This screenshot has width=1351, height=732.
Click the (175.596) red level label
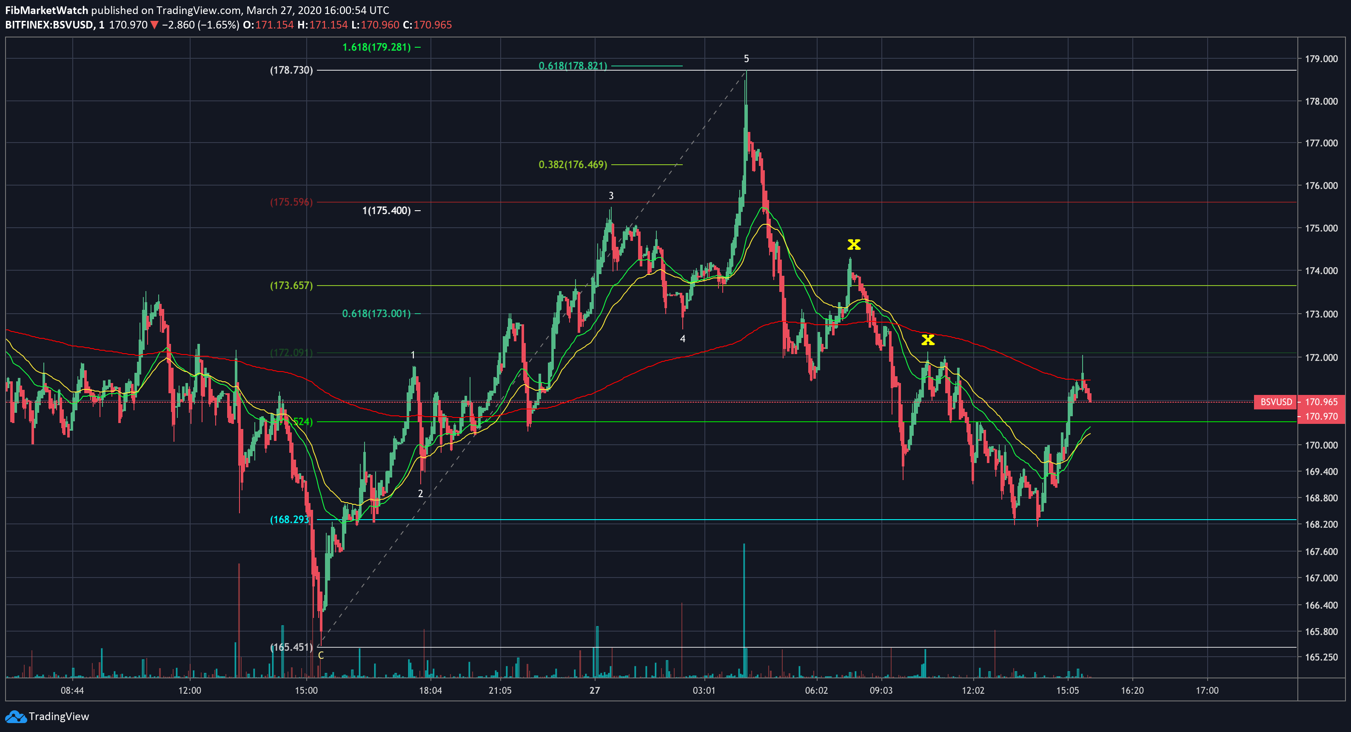pyautogui.click(x=291, y=202)
